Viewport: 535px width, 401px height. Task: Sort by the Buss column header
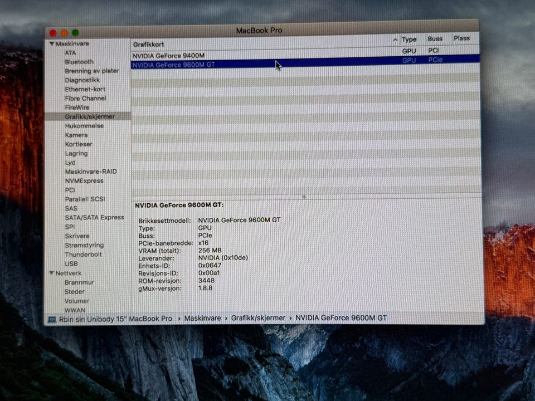click(x=435, y=39)
